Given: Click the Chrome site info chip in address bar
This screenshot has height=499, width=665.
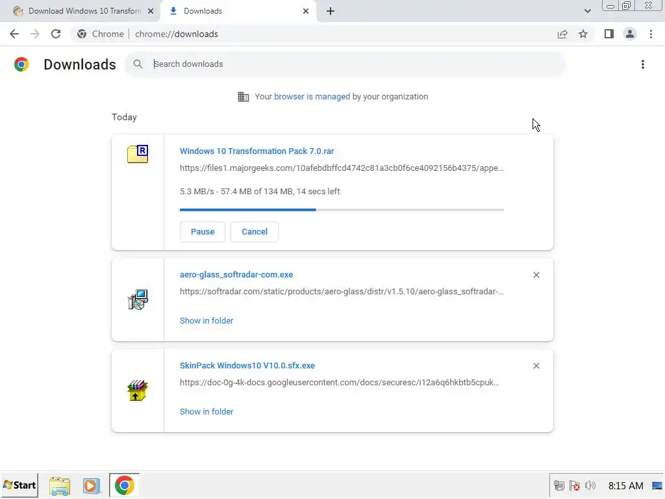Looking at the screenshot, I should pyautogui.click(x=101, y=34).
